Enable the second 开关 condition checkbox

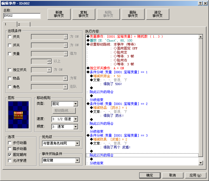pyautogui.click(x=10, y=45)
